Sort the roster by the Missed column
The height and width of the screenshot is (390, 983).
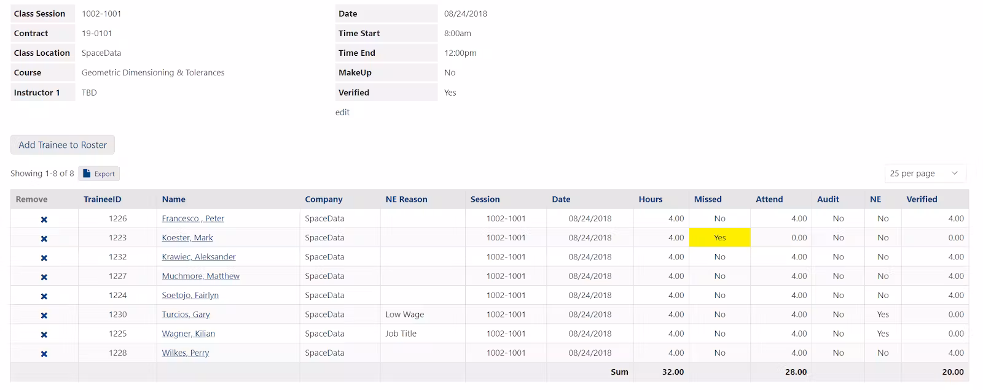(708, 199)
